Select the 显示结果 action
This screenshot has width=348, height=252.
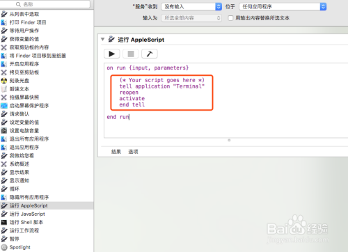tap(47, 172)
